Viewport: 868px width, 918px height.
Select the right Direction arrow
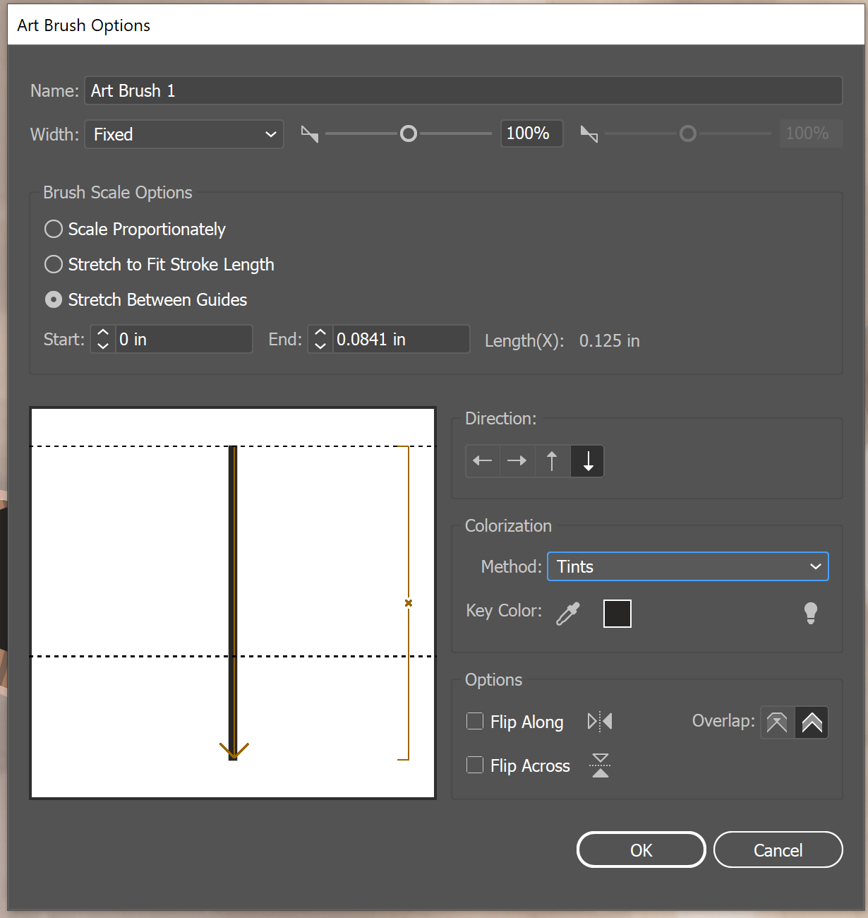(517, 460)
